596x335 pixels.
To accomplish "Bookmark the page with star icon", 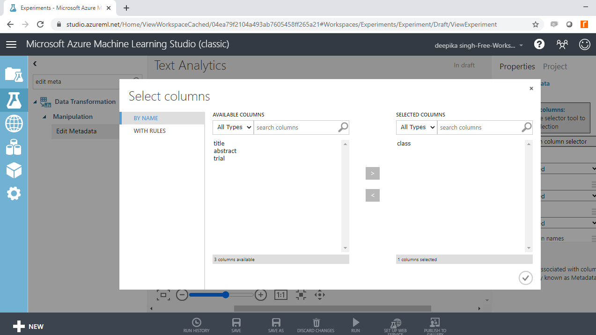I will coord(536,24).
